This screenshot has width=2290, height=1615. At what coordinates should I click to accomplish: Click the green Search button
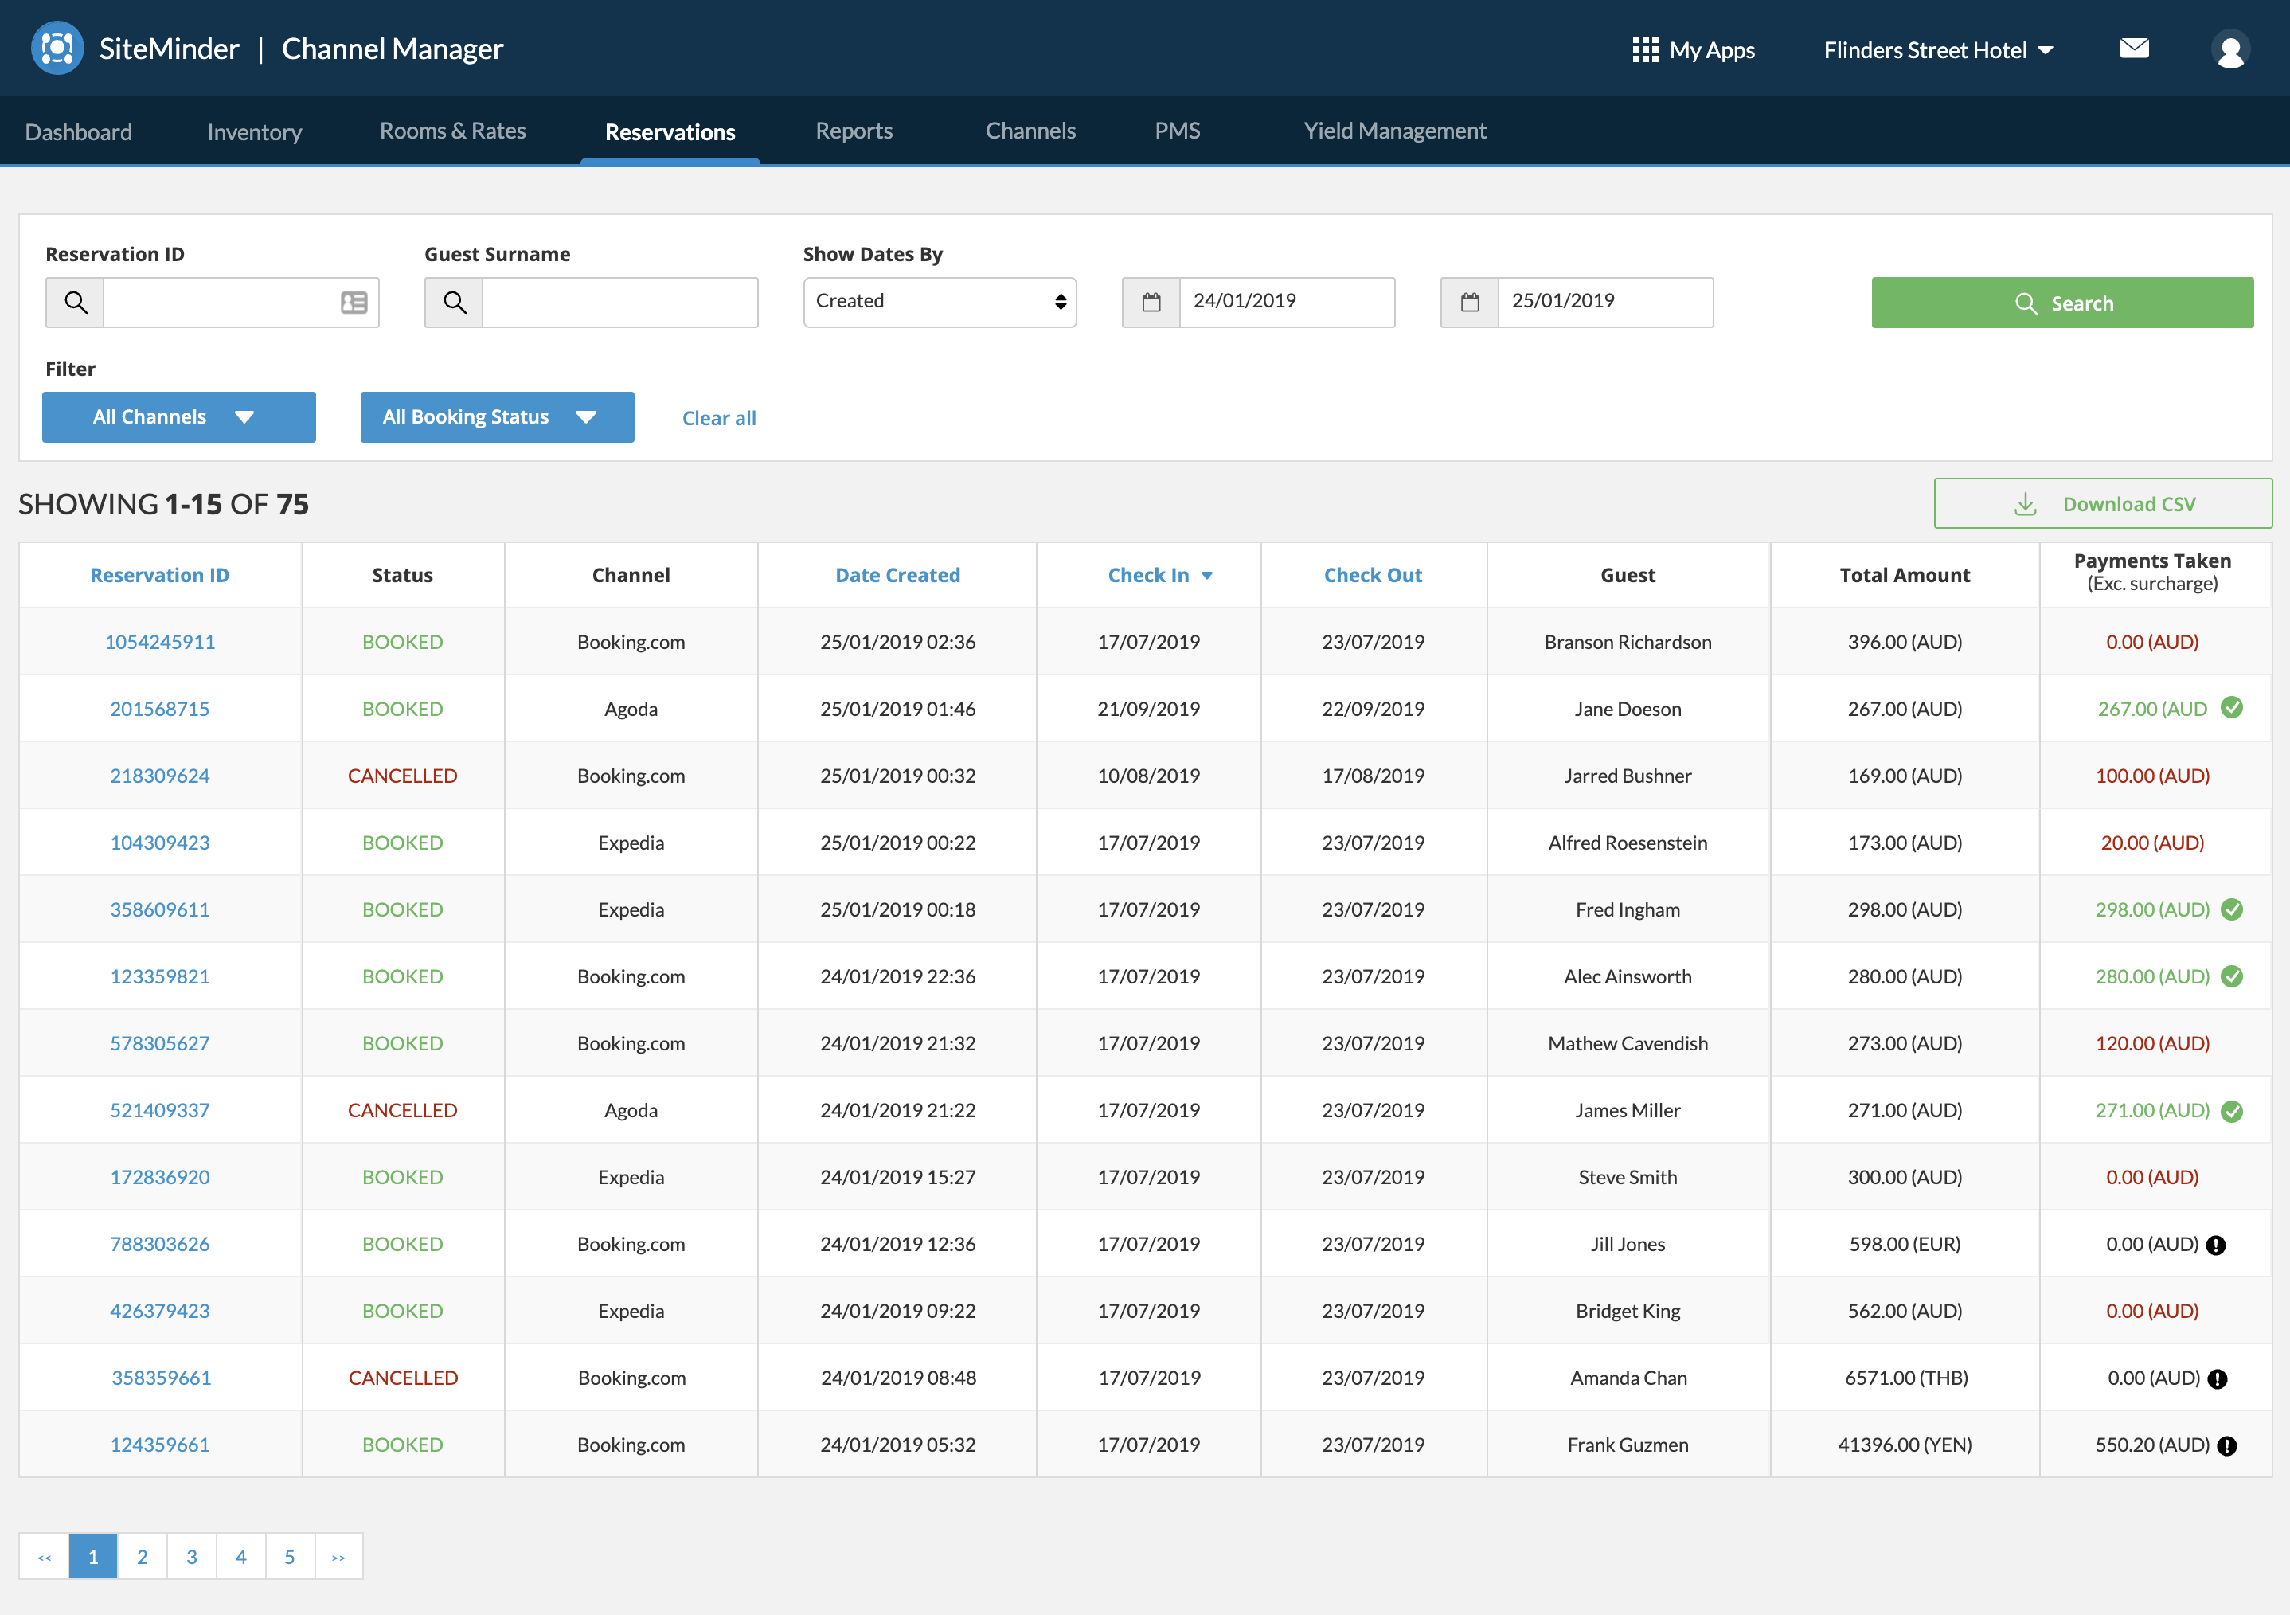(x=2061, y=303)
